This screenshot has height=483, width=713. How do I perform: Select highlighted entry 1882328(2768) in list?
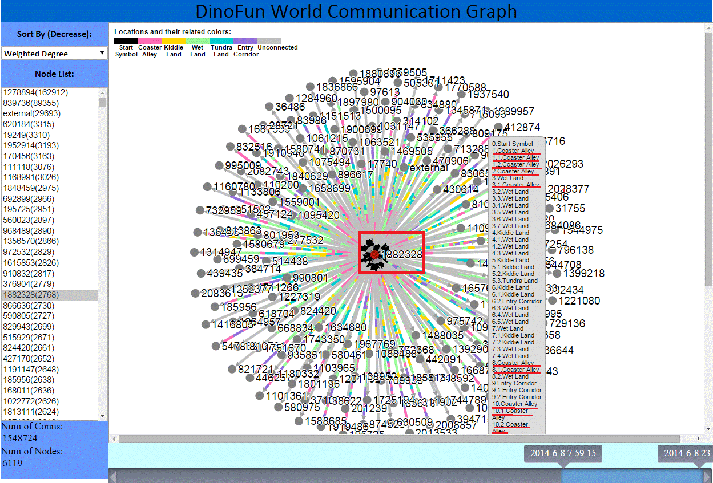[37, 295]
